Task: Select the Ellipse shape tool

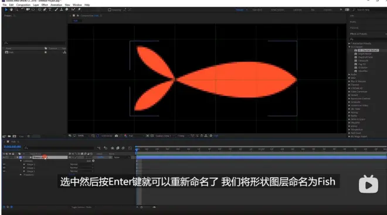Action: [39, 9]
